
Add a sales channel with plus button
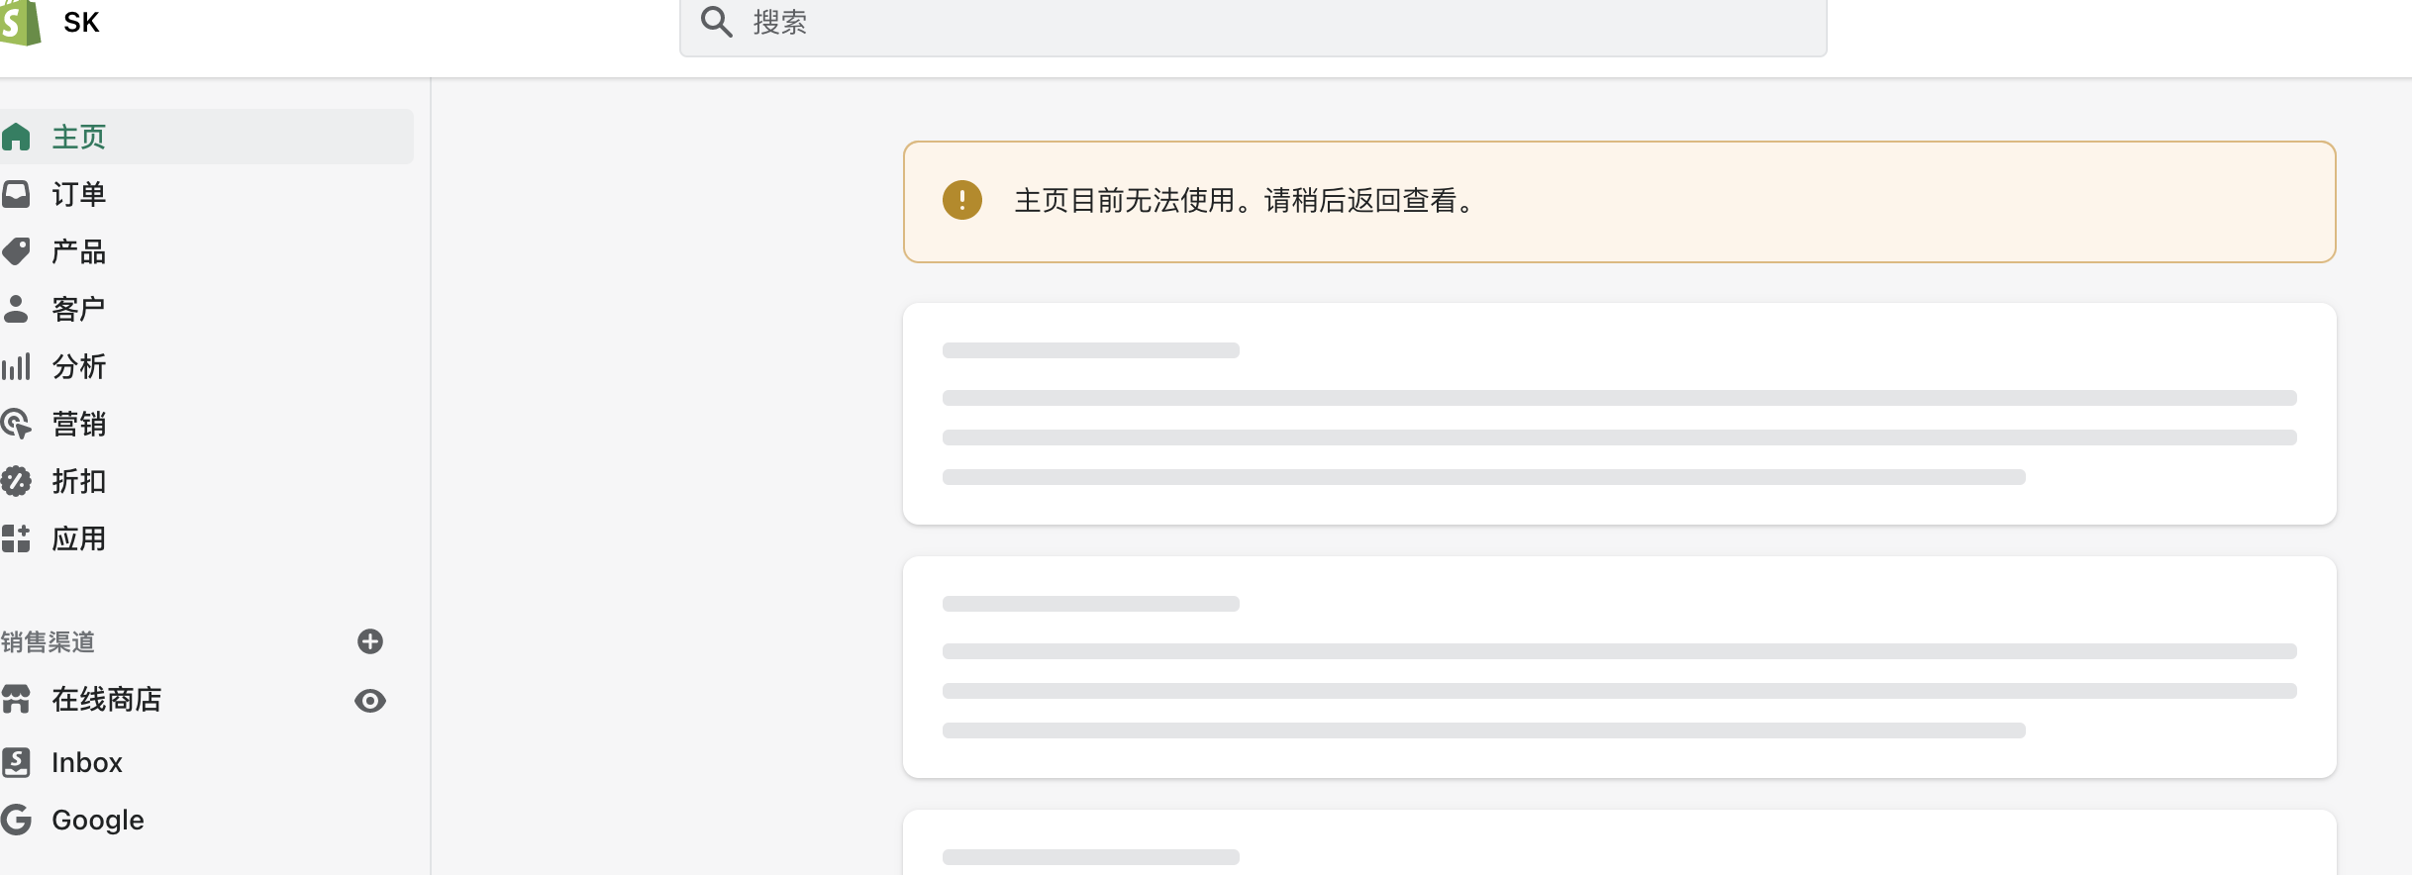click(x=370, y=641)
